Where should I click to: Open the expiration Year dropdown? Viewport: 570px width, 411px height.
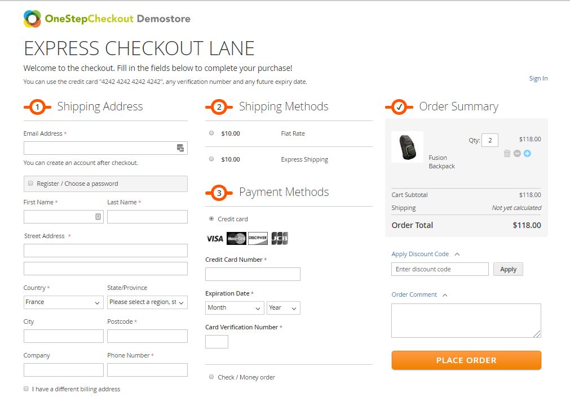tap(284, 308)
